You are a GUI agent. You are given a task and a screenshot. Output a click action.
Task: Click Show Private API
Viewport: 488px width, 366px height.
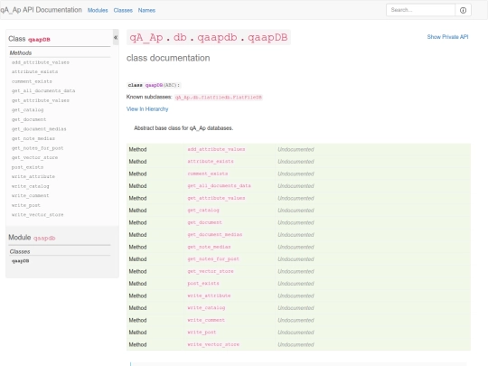click(447, 37)
